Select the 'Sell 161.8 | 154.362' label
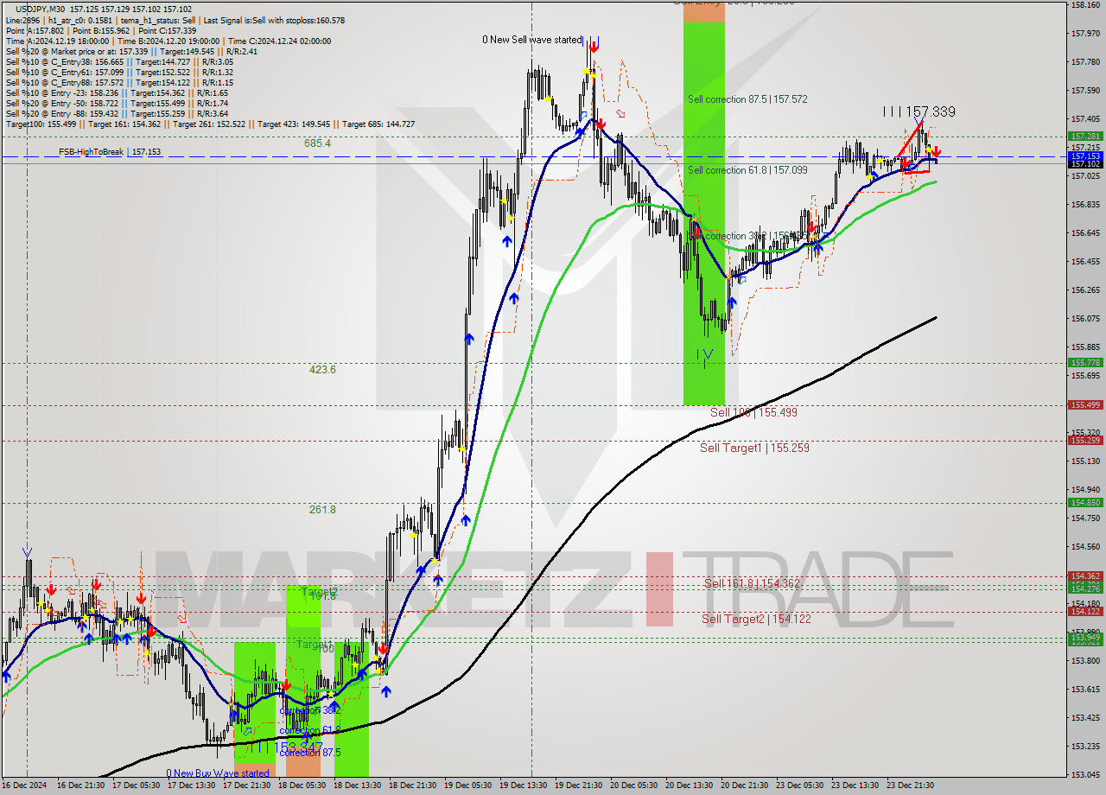1106x795 pixels. (x=752, y=584)
